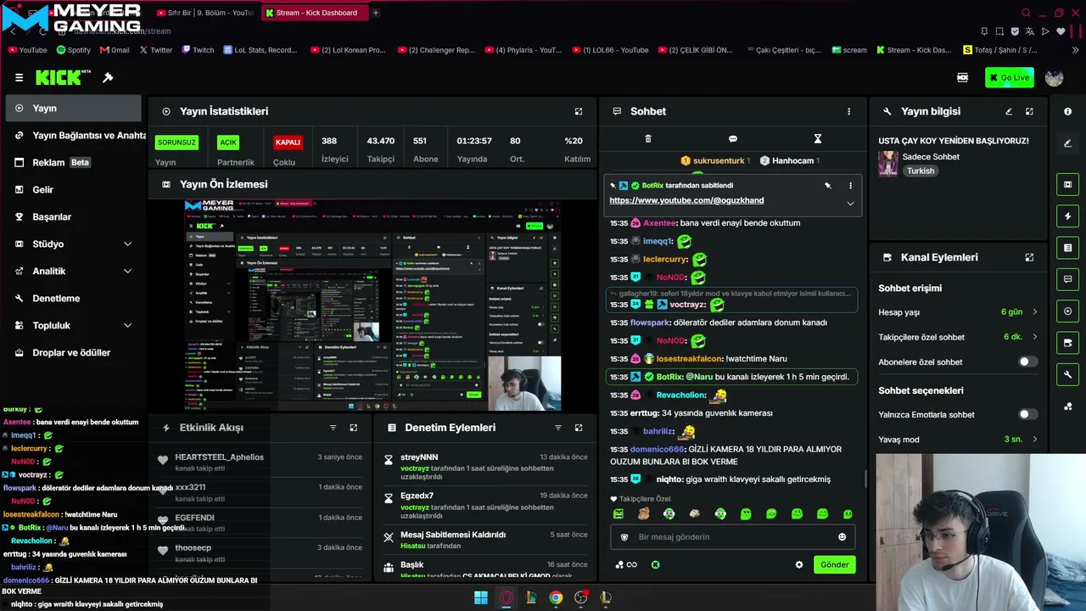This screenshot has height=611, width=1086.
Task: Open the Sohbet panel three-dot menu
Action: coord(848,111)
